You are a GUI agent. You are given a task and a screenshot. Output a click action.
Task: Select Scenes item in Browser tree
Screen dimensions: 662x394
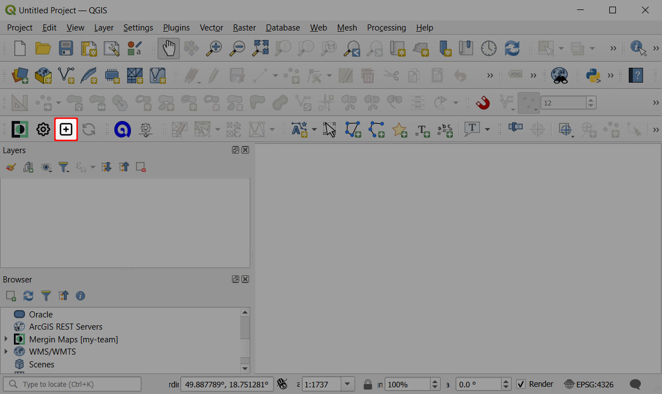coord(42,364)
